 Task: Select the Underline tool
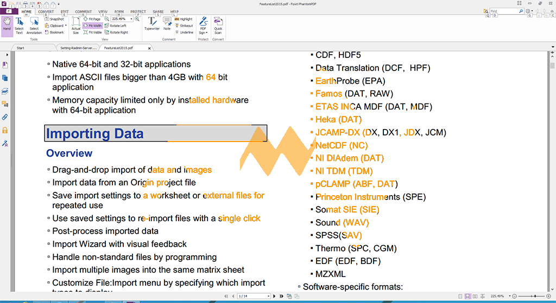[x=184, y=32]
